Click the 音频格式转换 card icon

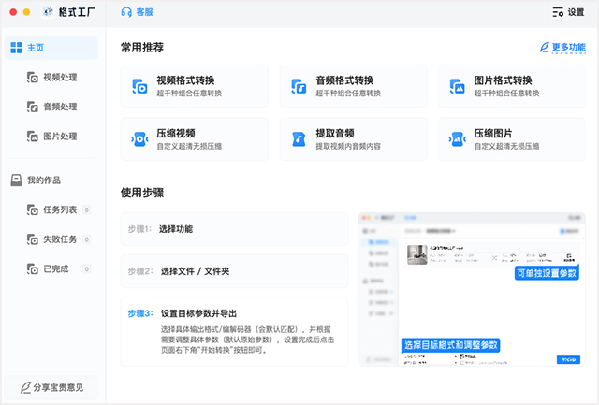(x=299, y=86)
